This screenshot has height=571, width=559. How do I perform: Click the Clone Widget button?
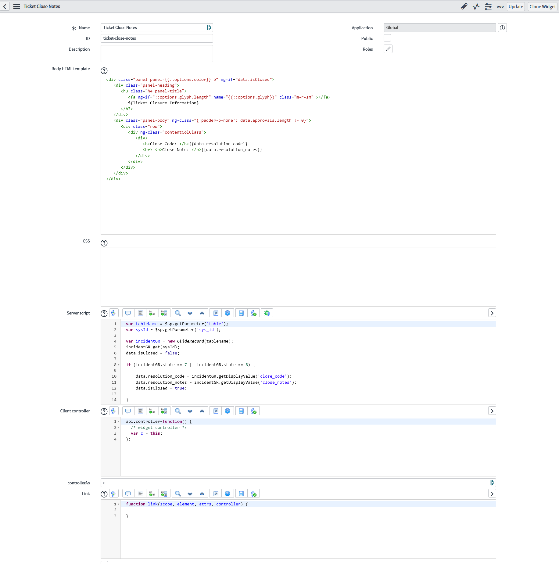[543, 6]
